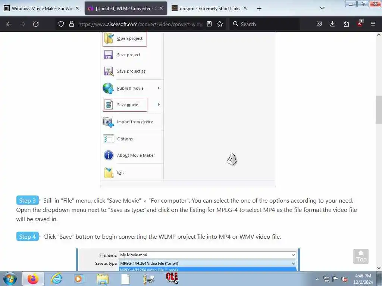Click the uBlock extension icon
Screen dimensions: 382x286
click(360, 23)
